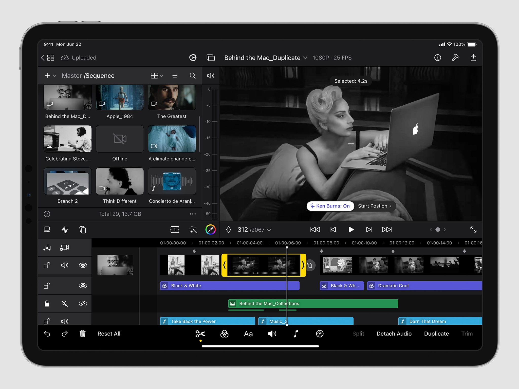Viewport: 519px width, 389px height.
Task: Open the magic wand effects tool
Action: (193, 230)
